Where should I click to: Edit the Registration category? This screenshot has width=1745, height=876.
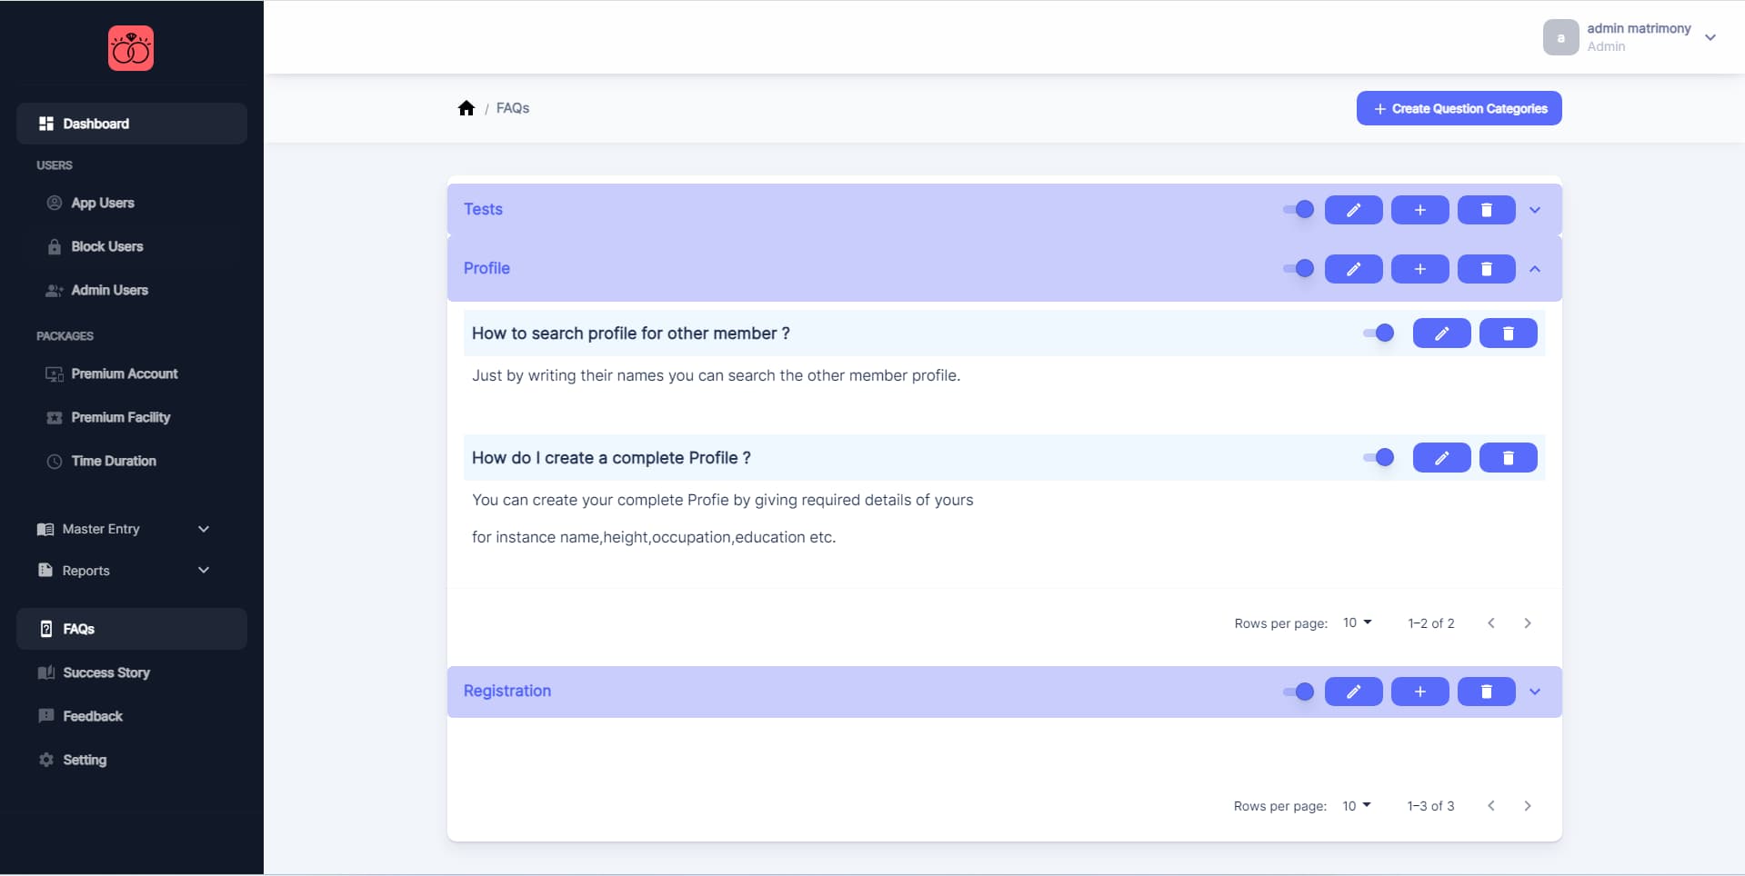tap(1353, 692)
